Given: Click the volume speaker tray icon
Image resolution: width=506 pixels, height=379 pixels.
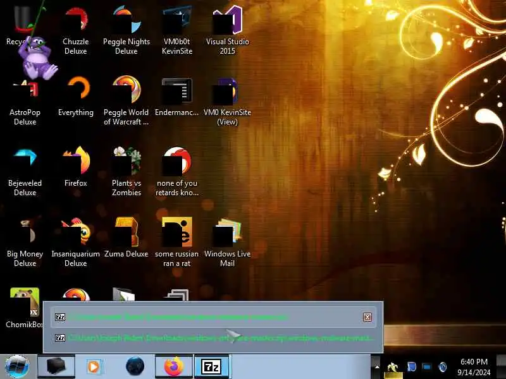Looking at the screenshot, I should (x=443, y=367).
